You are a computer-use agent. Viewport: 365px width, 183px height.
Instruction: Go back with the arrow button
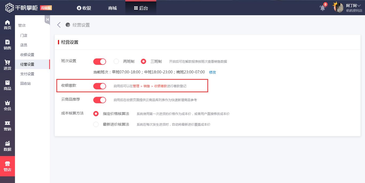coord(59,25)
